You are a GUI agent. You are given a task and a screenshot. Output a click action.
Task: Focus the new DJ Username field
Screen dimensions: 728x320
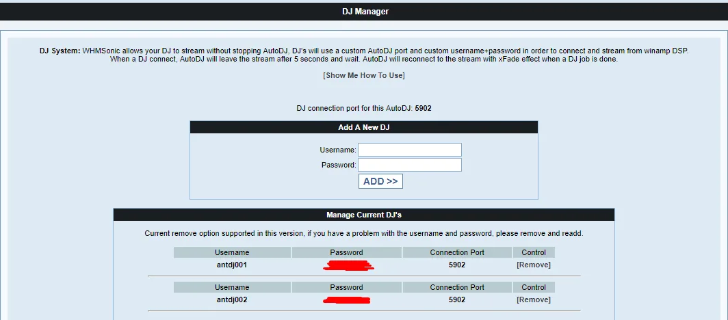tap(410, 150)
